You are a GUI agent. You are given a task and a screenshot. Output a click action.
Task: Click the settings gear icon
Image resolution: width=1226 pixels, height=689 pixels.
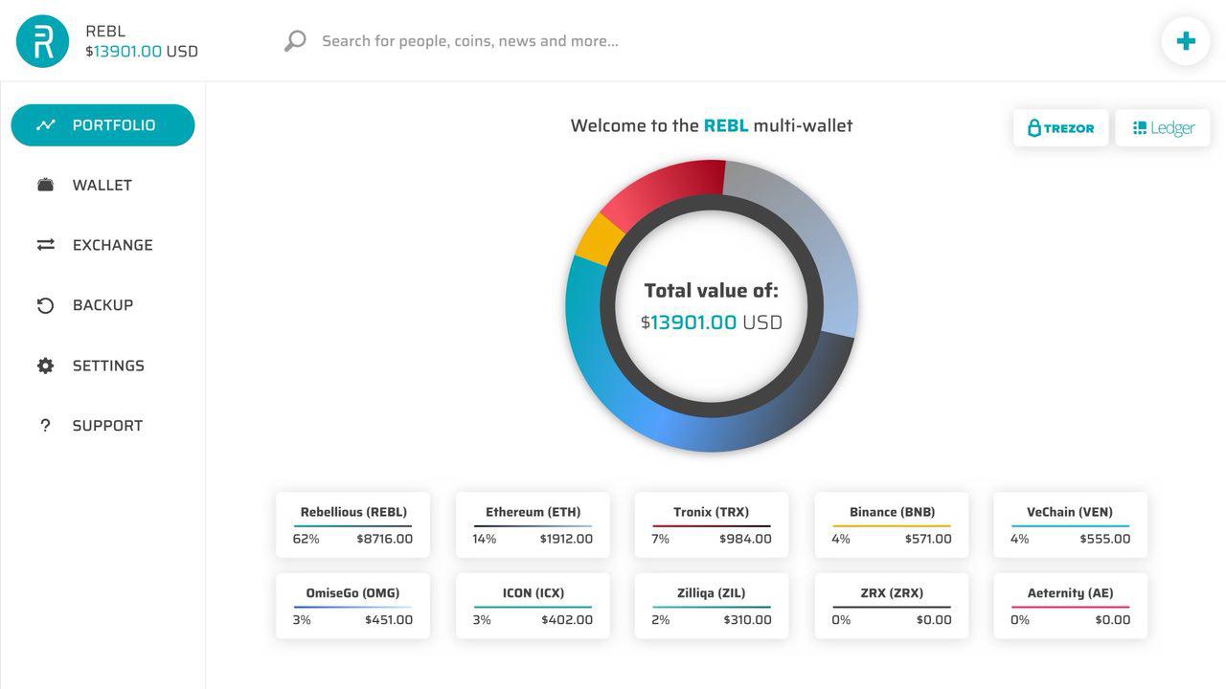(x=45, y=366)
